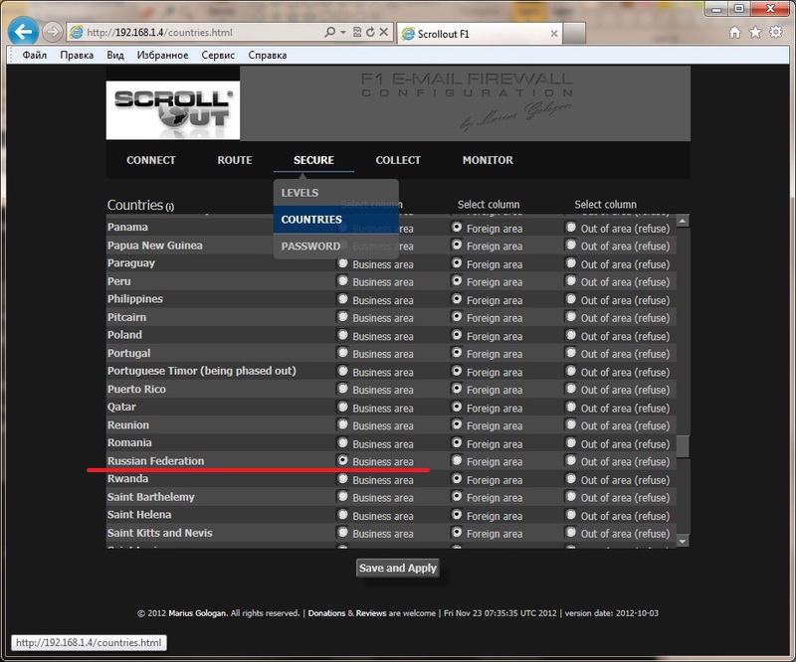Click the Papua New Guinea country name
The image size is (796, 662).
point(155,246)
